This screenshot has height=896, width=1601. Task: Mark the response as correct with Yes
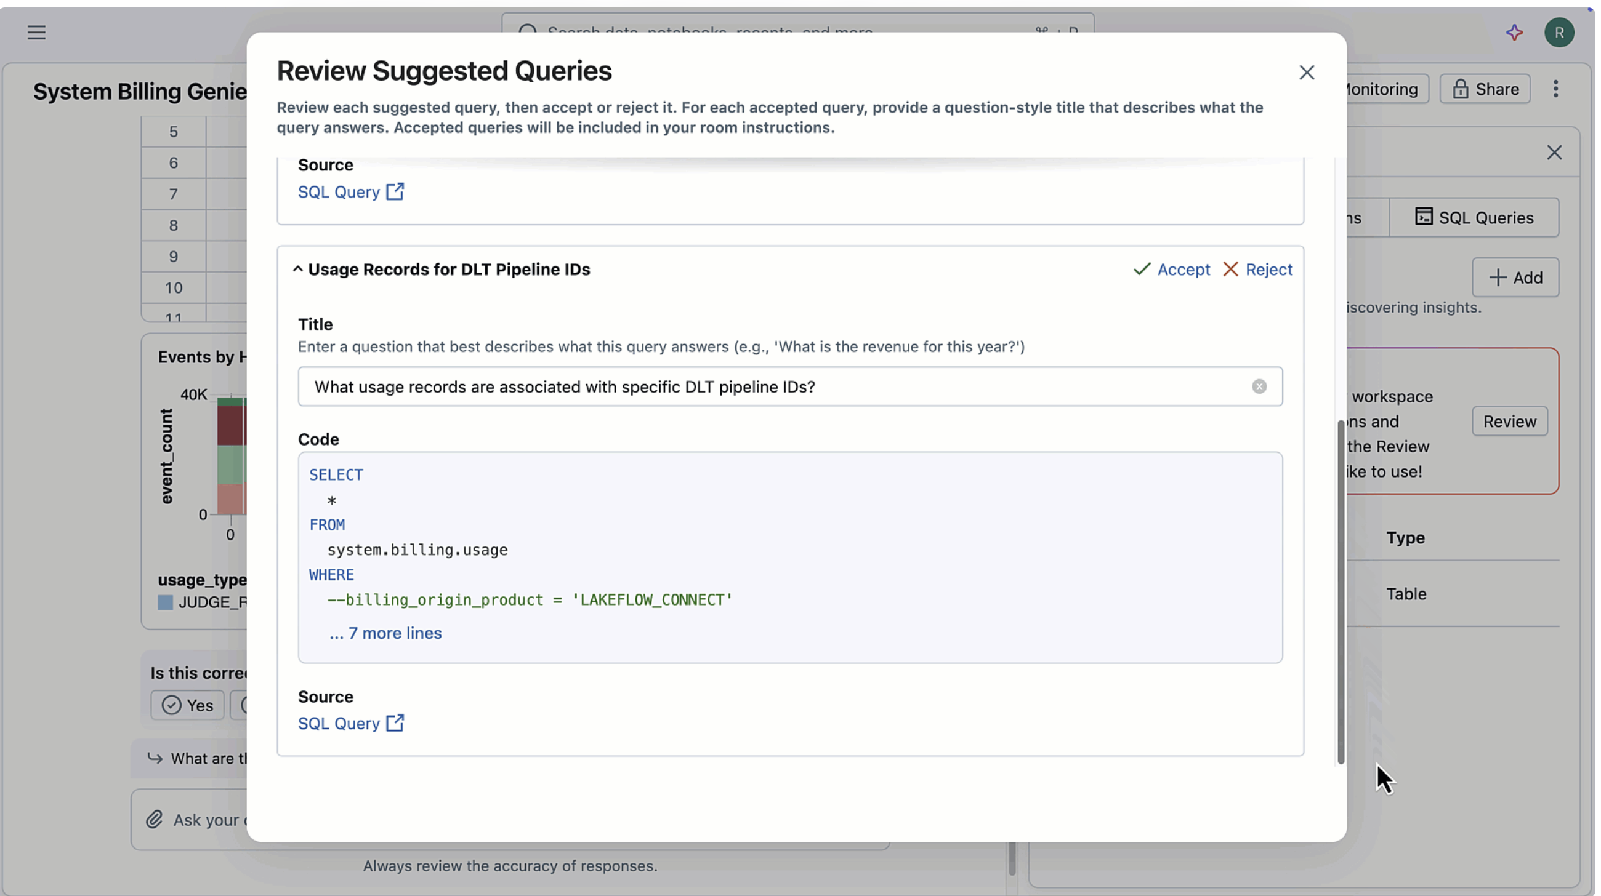click(x=187, y=705)
